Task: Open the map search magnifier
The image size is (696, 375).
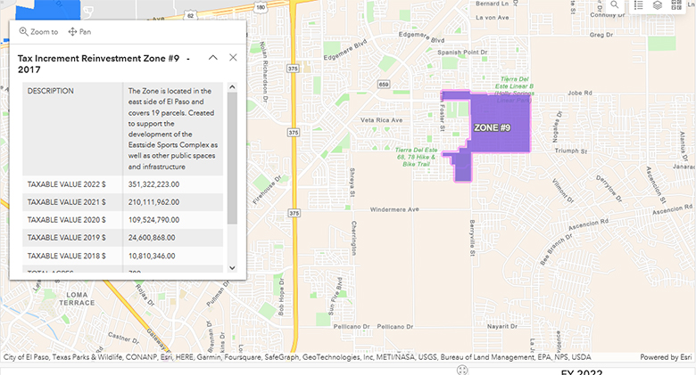Action: pos(615,4)
